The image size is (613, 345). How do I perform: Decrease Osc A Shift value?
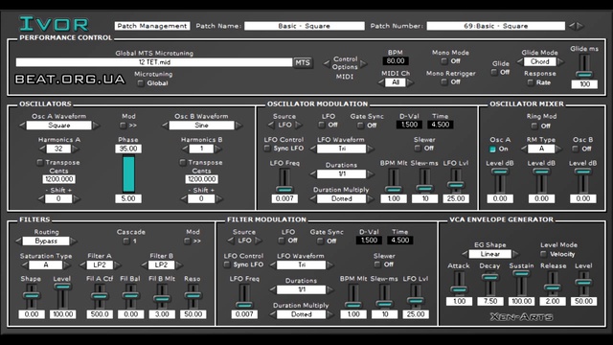coord(40,198)
